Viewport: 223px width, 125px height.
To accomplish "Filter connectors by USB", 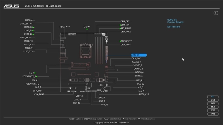I will (213, 100).
